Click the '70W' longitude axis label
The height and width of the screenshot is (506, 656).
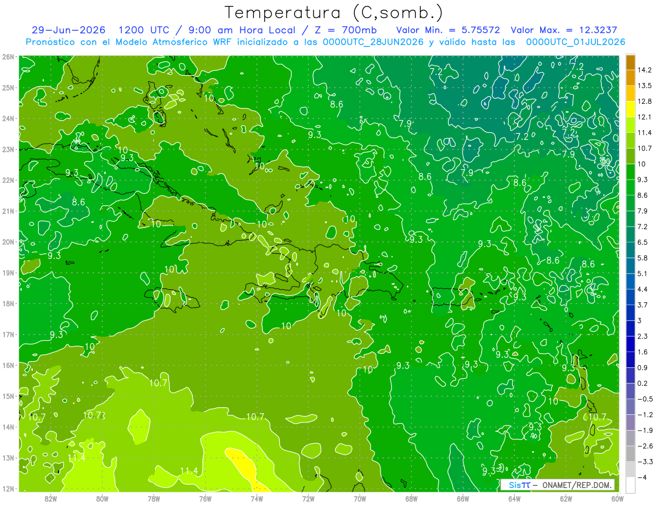360,498
